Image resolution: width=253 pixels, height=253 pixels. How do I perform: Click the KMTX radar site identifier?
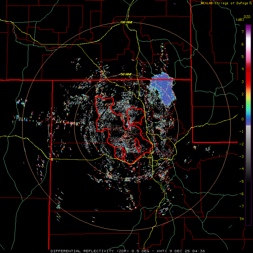pyautogui.click(x=162, y=251)
